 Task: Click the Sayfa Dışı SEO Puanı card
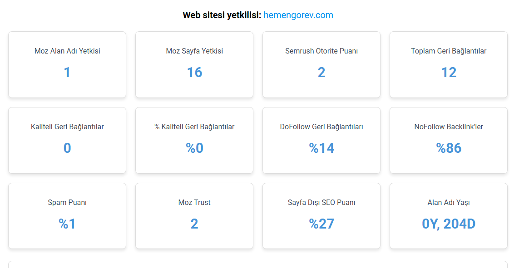click(x=321, y=216)
